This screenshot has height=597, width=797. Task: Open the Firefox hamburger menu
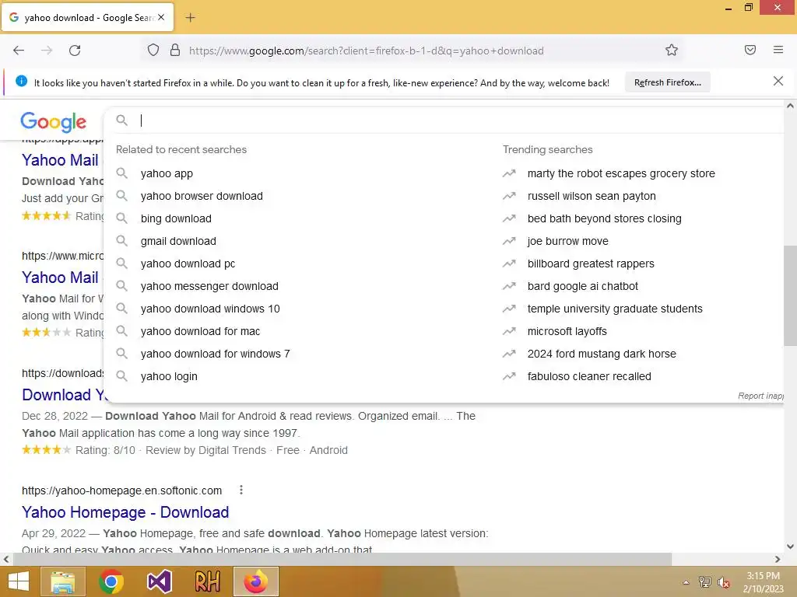click(x=778, y=50)
